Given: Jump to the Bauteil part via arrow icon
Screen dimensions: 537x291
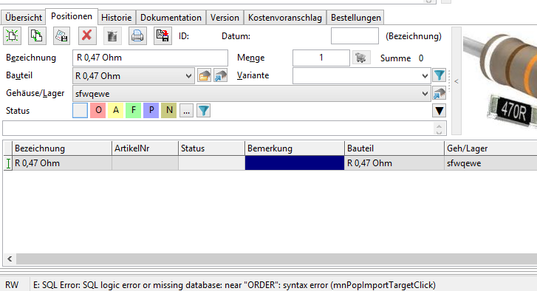Looking at the screenshot, I should tap(221, 75).
